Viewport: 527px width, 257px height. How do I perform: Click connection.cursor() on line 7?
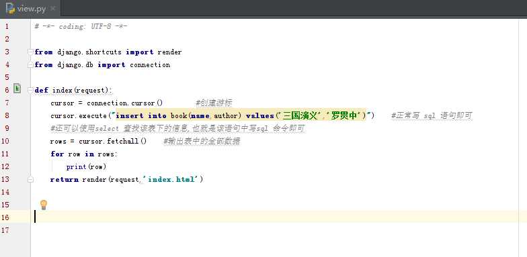(x=125, y=103)
